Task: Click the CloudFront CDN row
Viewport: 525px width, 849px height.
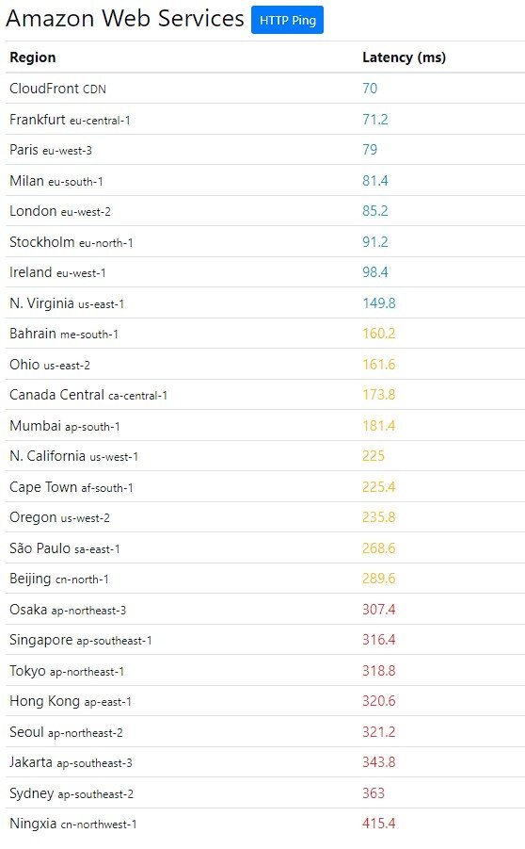Action: pyautogui.click(x=265, y=89)
